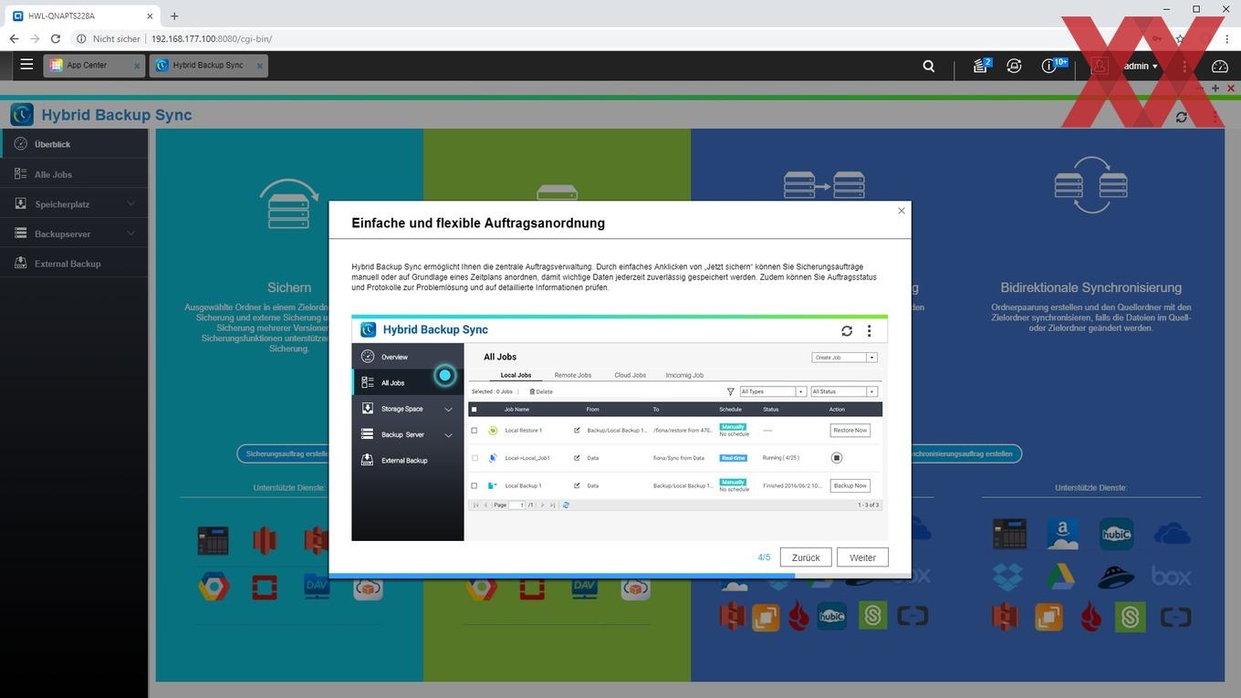Screen dimensions: 1241x698
Task: Click OneDrive cloud icon in Bidirektionale Synchronisierung column
Action: pos(1172,533)
